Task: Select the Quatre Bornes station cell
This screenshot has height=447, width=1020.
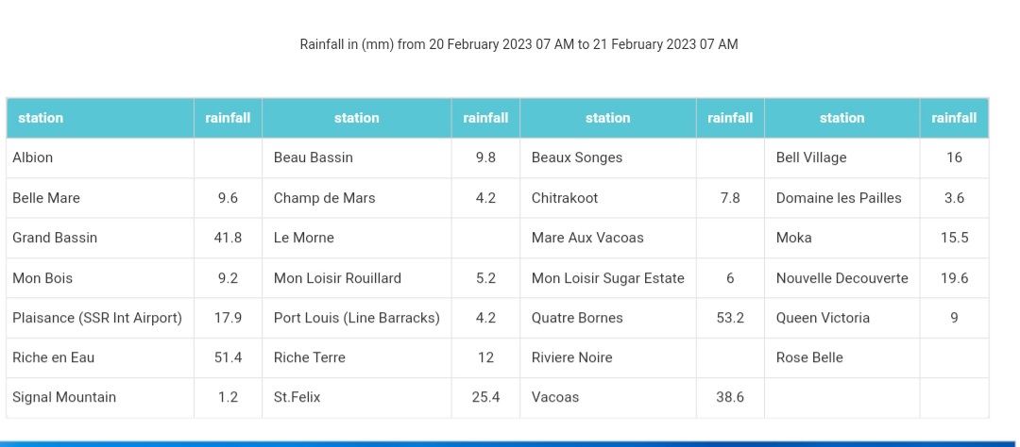Action: point(577,318)
